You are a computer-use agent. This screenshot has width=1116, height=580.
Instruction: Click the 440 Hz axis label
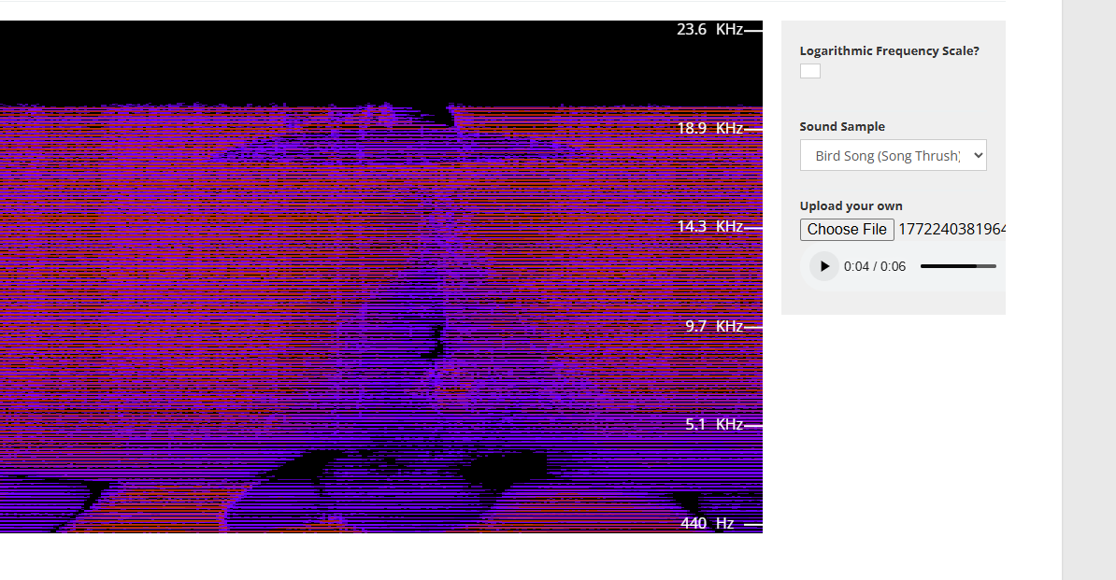pyautogui.click(x=708, y=524)
